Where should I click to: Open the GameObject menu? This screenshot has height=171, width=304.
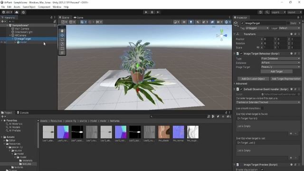pyautogui.click(x=29, y=7)
